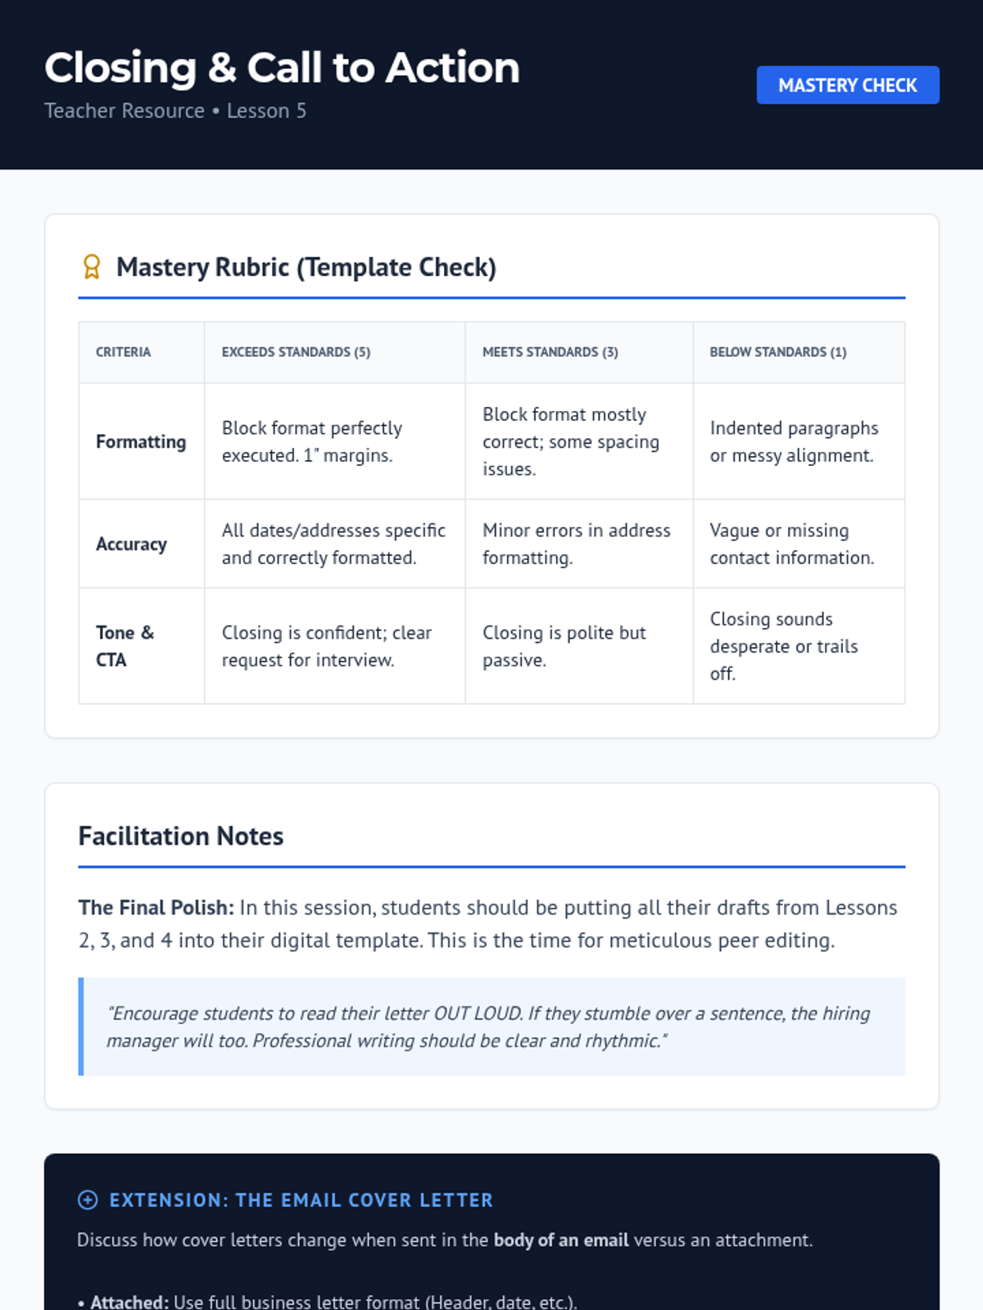Screen dimensions: 983x1310
Task: Select the Teacher Resource Lesson 5 subtitle
Action: [175, 111]
